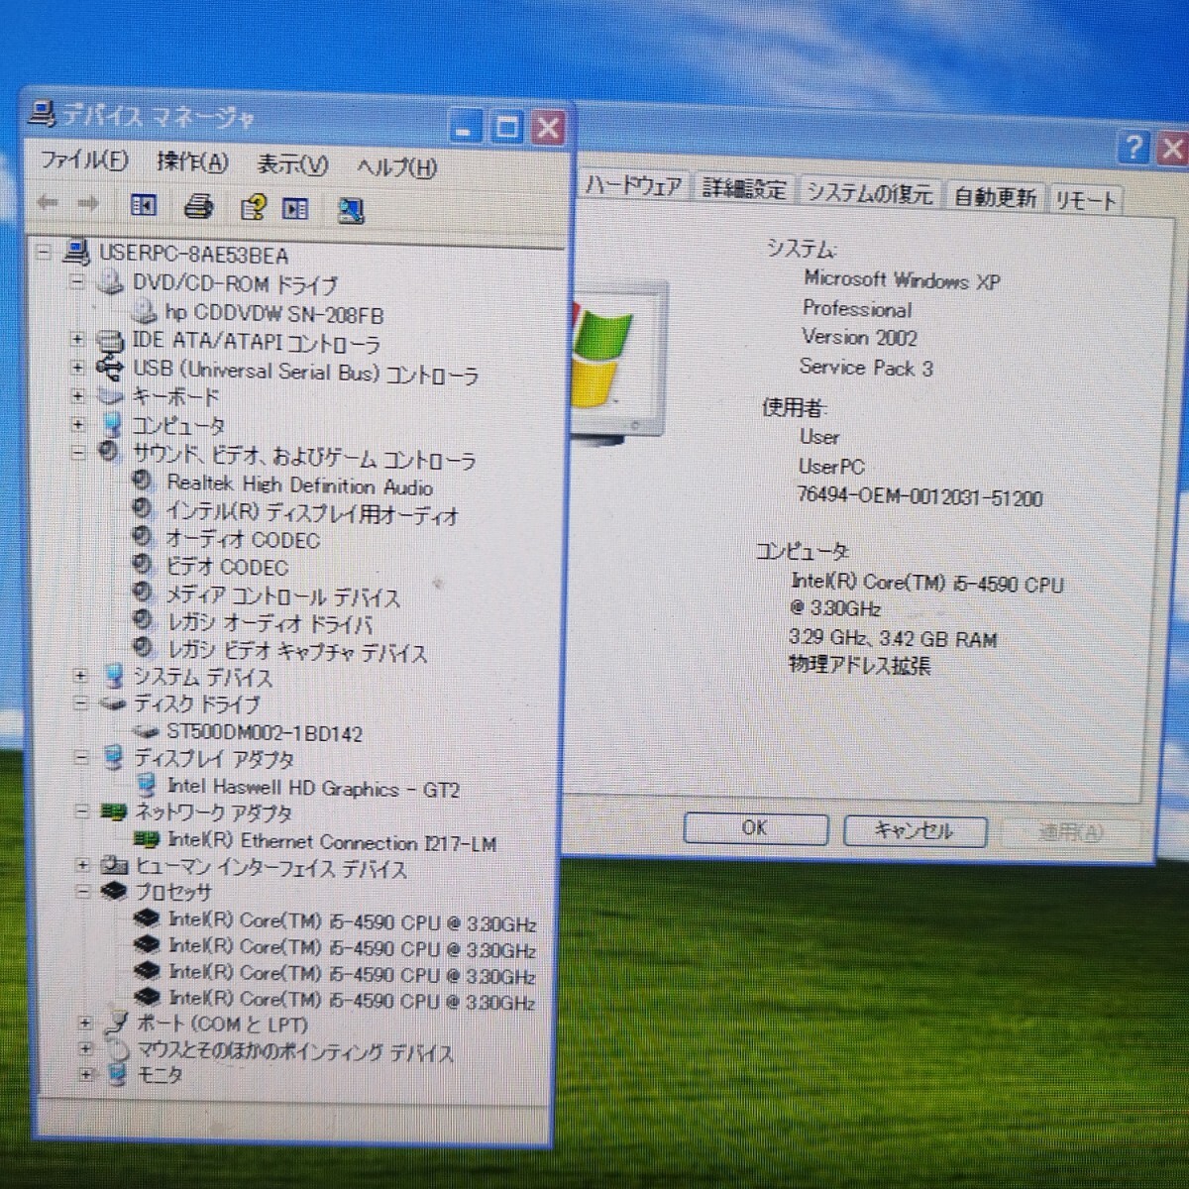Screen dimensions: 1189x1189
Task: Select the Intel Ethernet Connection I217-LM icon
Action: click(147, 840)
